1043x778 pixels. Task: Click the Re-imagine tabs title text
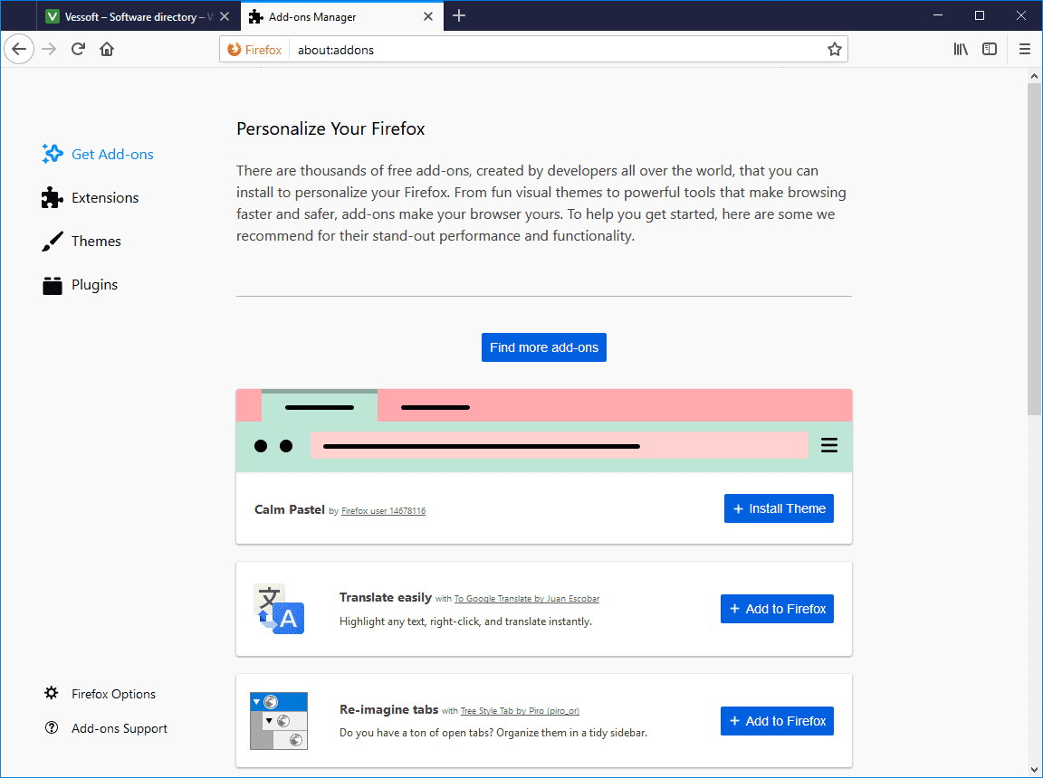point(388,709)
